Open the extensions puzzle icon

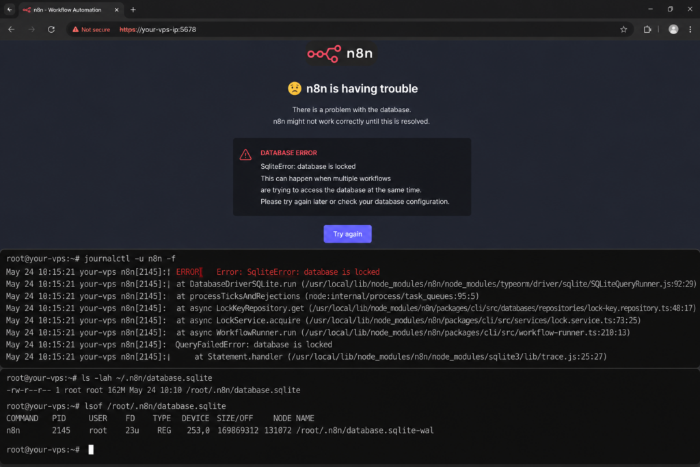click(647, 29)
